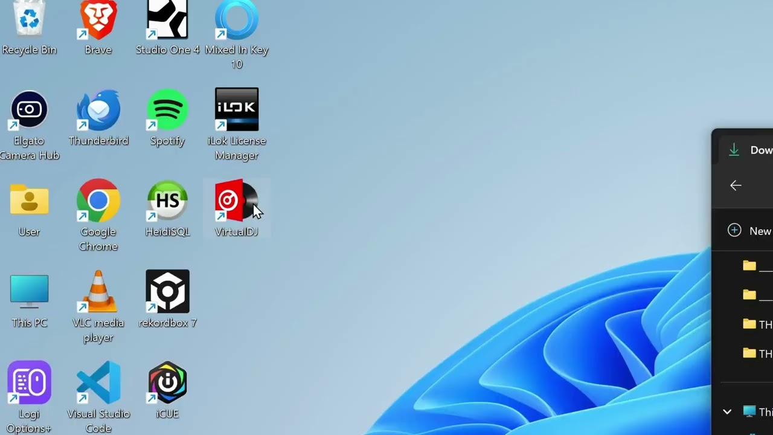Select the Downloads tab in File Explorer
The width and height of the screenshot is (773, 435).
tap(745, 150)
